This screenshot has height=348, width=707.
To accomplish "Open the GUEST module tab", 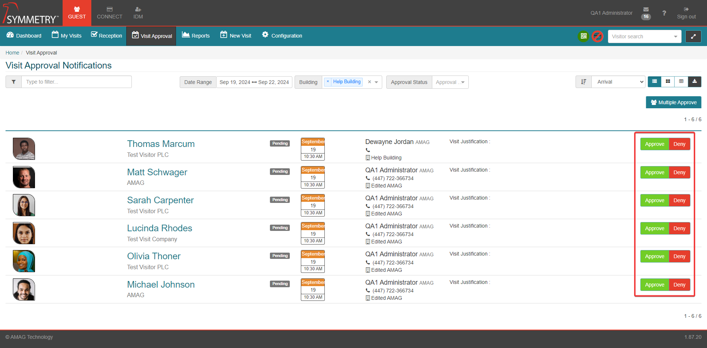I will (77, 13).
